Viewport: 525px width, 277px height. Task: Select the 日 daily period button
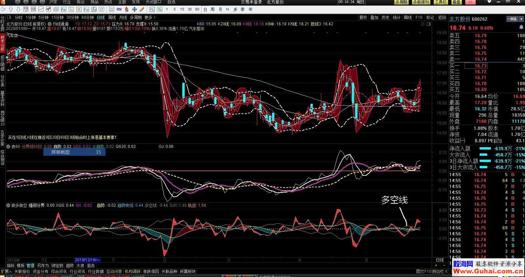coord(205,9)
